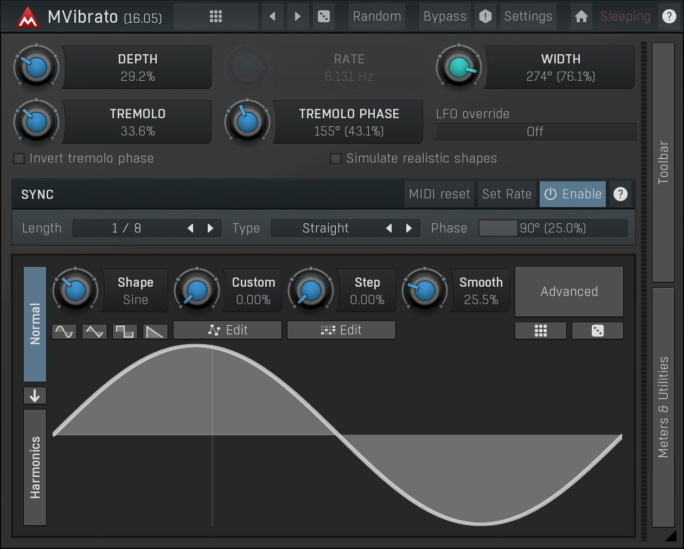Click the Tremolo Phase knob
Viewport: 684px width, 549px height.
point(247,122)
